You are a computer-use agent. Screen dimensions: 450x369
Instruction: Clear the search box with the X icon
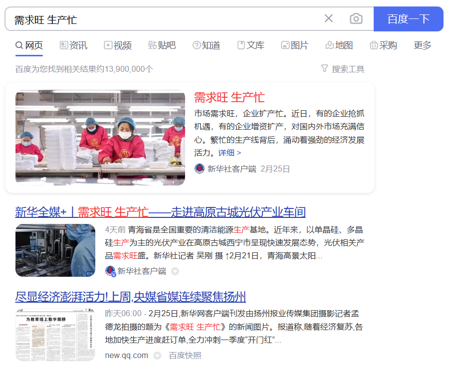(x=329, y=18)
